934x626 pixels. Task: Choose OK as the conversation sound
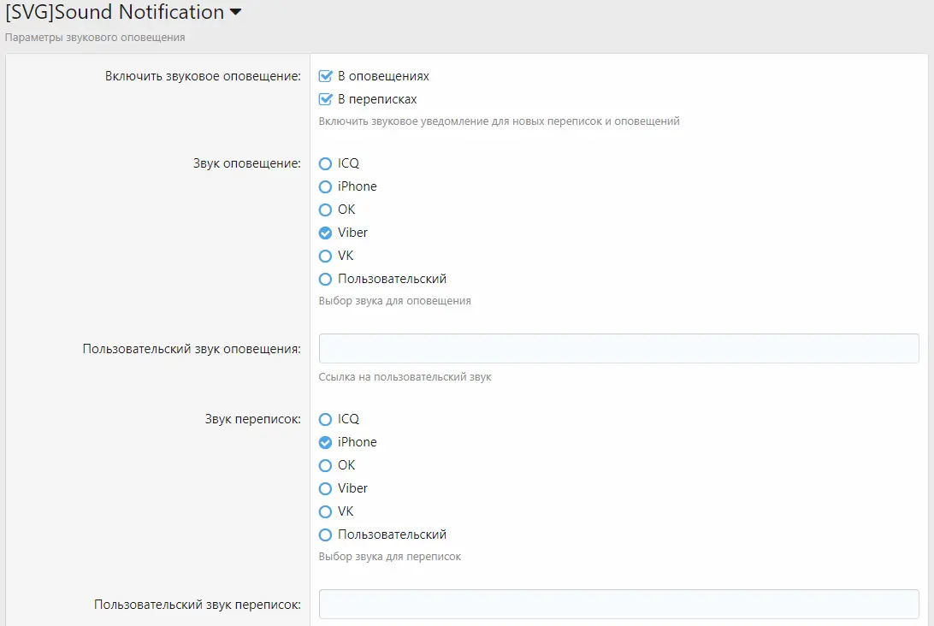[325, 465]
